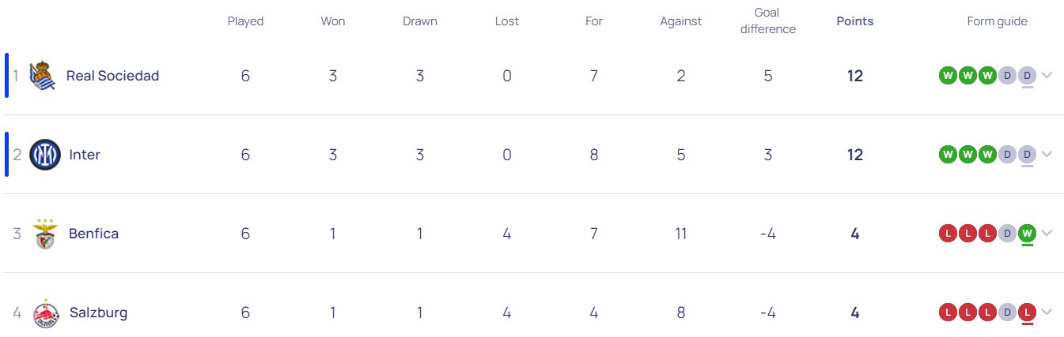Expand Real Sociedad's form guide chevron
1064x337 pixels.
pyautogui.click(x=1047, y=76)
